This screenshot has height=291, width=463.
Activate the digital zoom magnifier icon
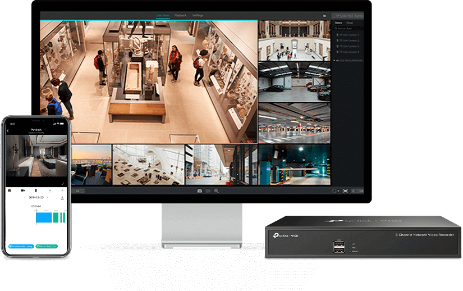[x=217, y=191]
